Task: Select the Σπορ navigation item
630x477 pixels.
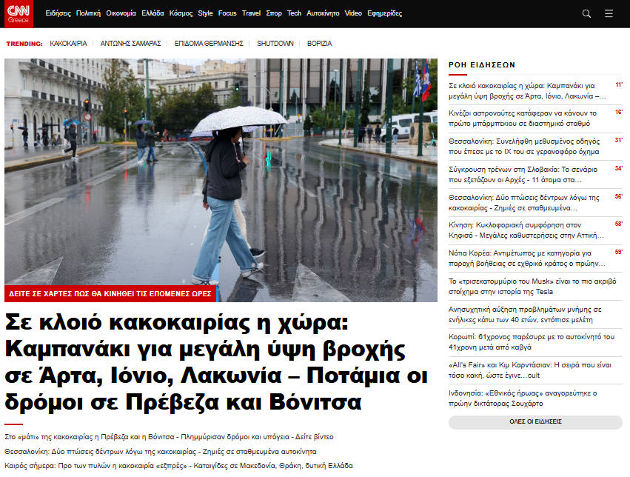Action: pyautogui.click(x=274, y=13)
